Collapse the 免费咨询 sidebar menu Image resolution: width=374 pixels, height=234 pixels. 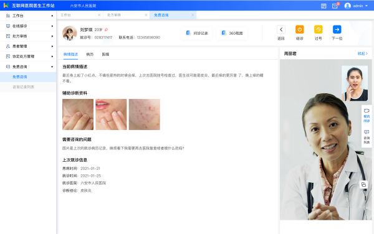pos(28,67)
